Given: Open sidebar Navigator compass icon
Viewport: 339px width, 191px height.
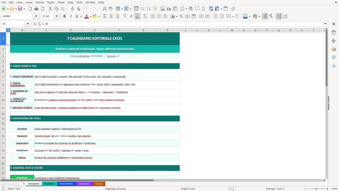Looking at the screenshot, I should (x=334, y=57).
